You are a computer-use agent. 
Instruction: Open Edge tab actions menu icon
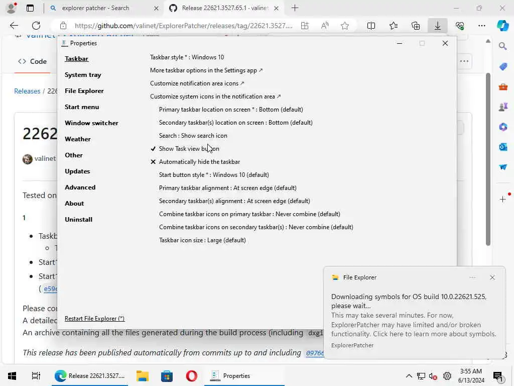pyautogui.click(x=30, y=8)
